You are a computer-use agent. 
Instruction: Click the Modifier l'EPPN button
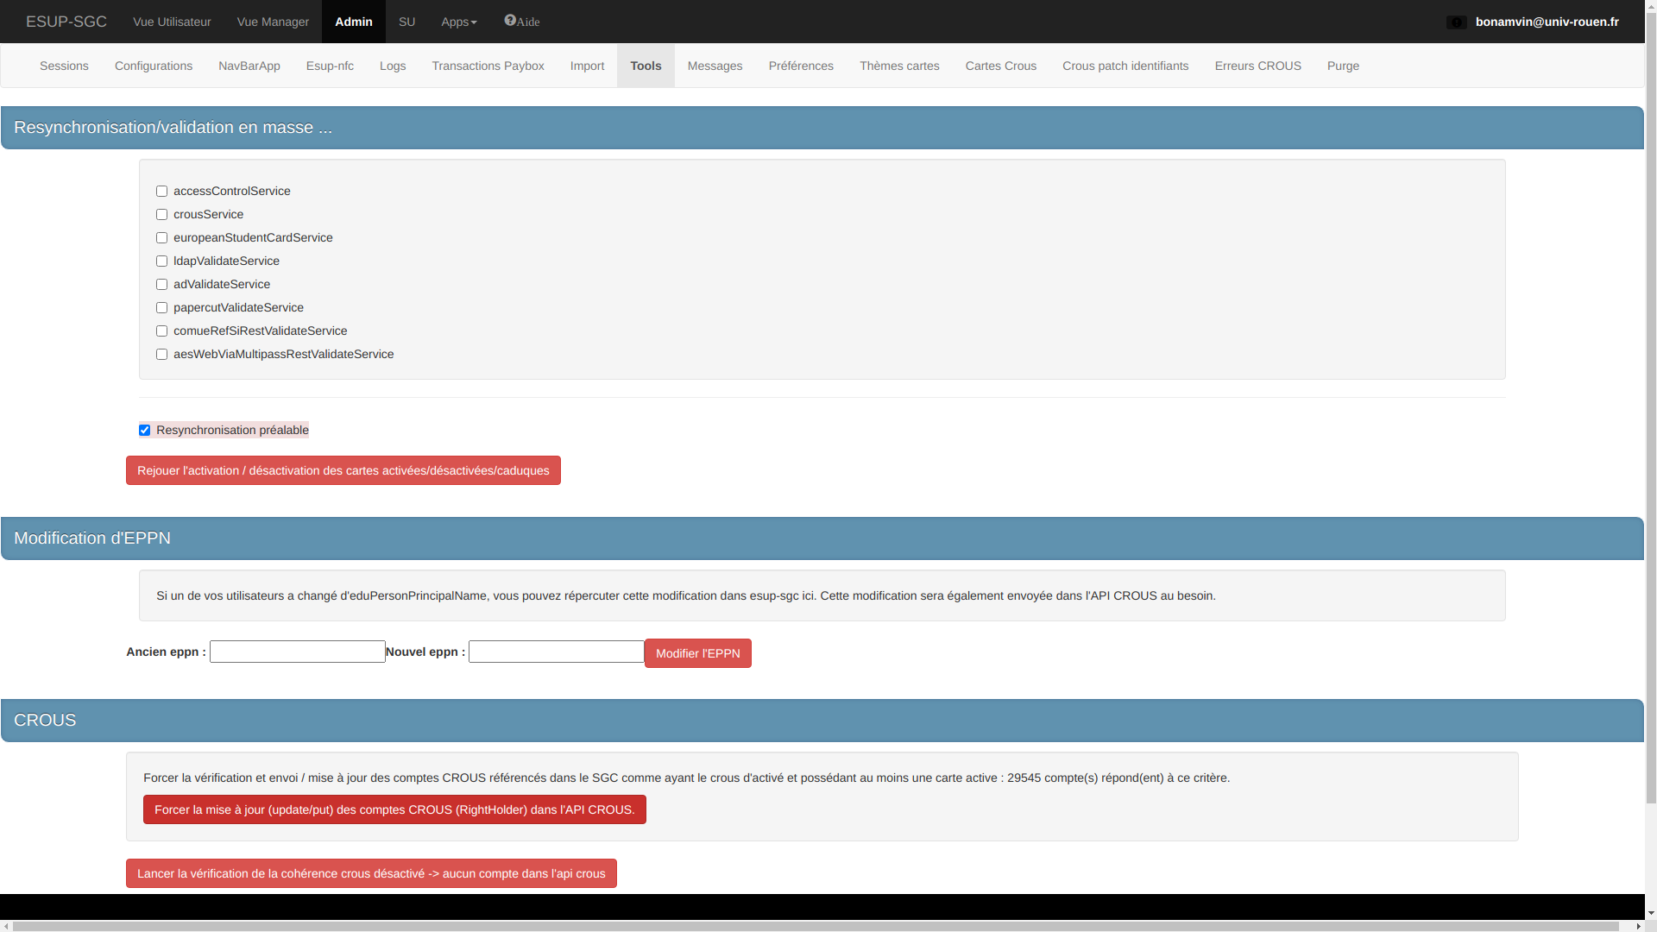[697, 653]
